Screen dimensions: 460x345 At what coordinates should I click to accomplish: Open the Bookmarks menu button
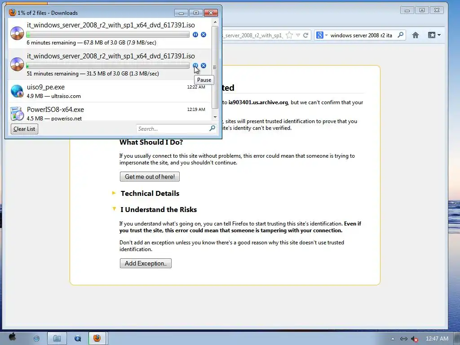click(434, 35)
